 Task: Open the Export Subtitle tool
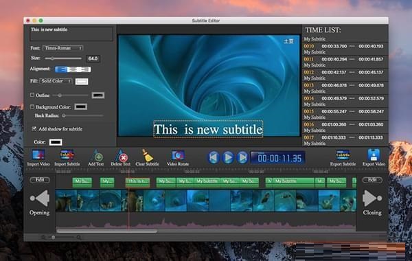tap(343, 158)
